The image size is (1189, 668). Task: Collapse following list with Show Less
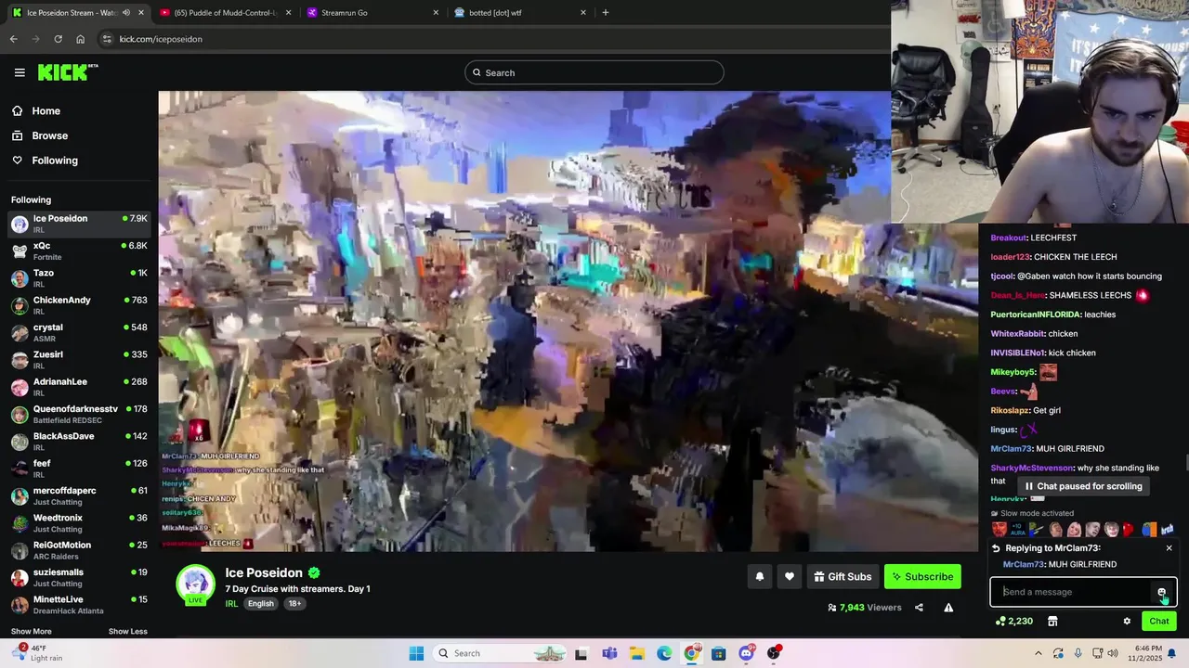(x=128, y=632)
